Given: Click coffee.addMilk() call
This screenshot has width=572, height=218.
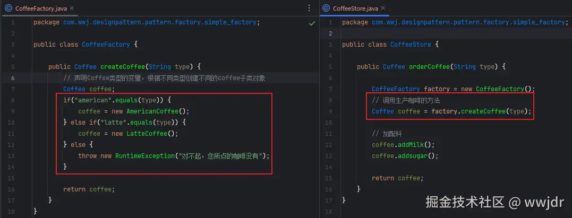Looking at the screenshot, I should pyautogui.click(x=402, y=145).
